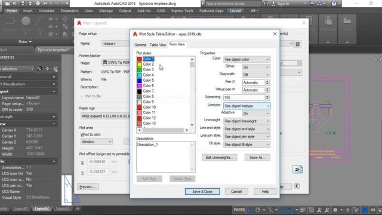
Task: Click the Description text box
Action: coord(166,156)
